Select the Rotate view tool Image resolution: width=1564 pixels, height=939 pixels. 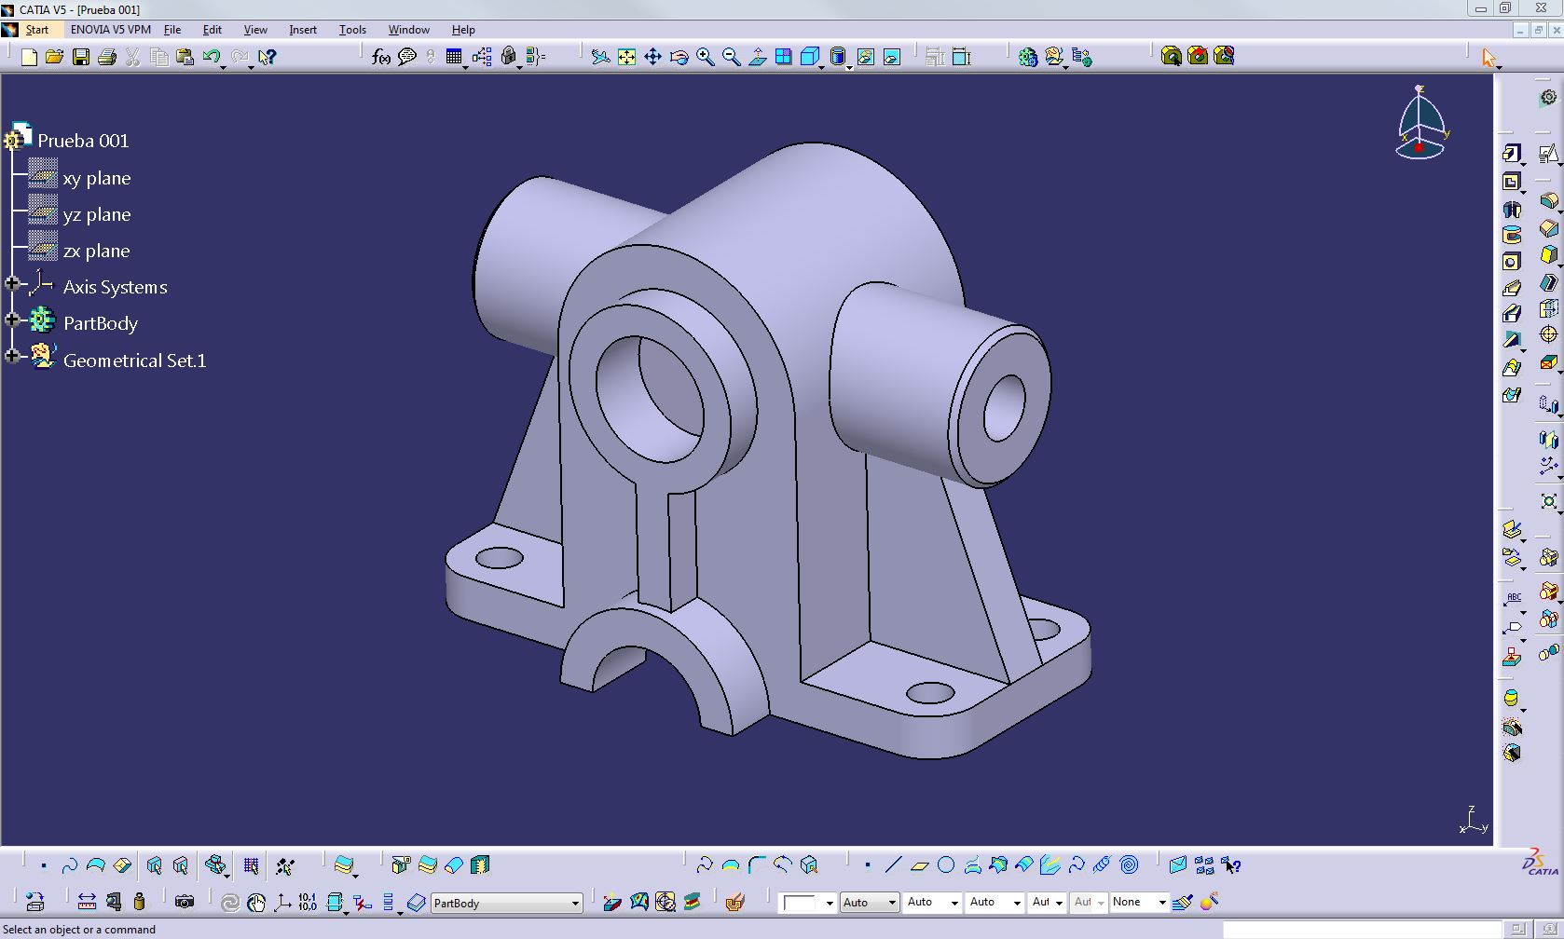click(679, 57)
